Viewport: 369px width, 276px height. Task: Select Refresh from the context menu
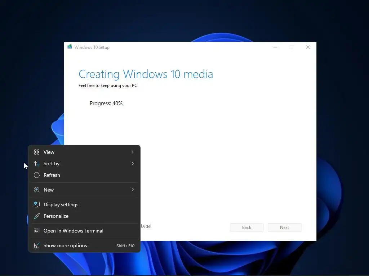point(84,175)
